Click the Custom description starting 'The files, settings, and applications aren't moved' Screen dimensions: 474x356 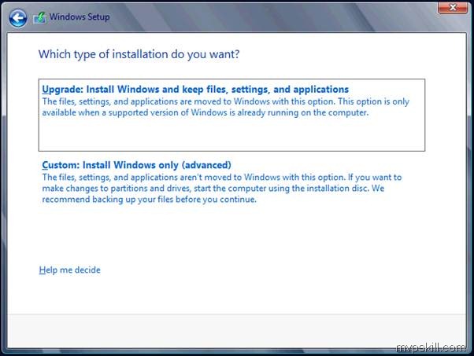coord(222,189)
